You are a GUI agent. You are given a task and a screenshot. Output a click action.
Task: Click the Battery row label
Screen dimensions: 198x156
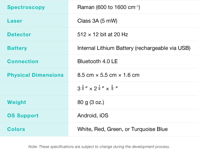point(17,48)
